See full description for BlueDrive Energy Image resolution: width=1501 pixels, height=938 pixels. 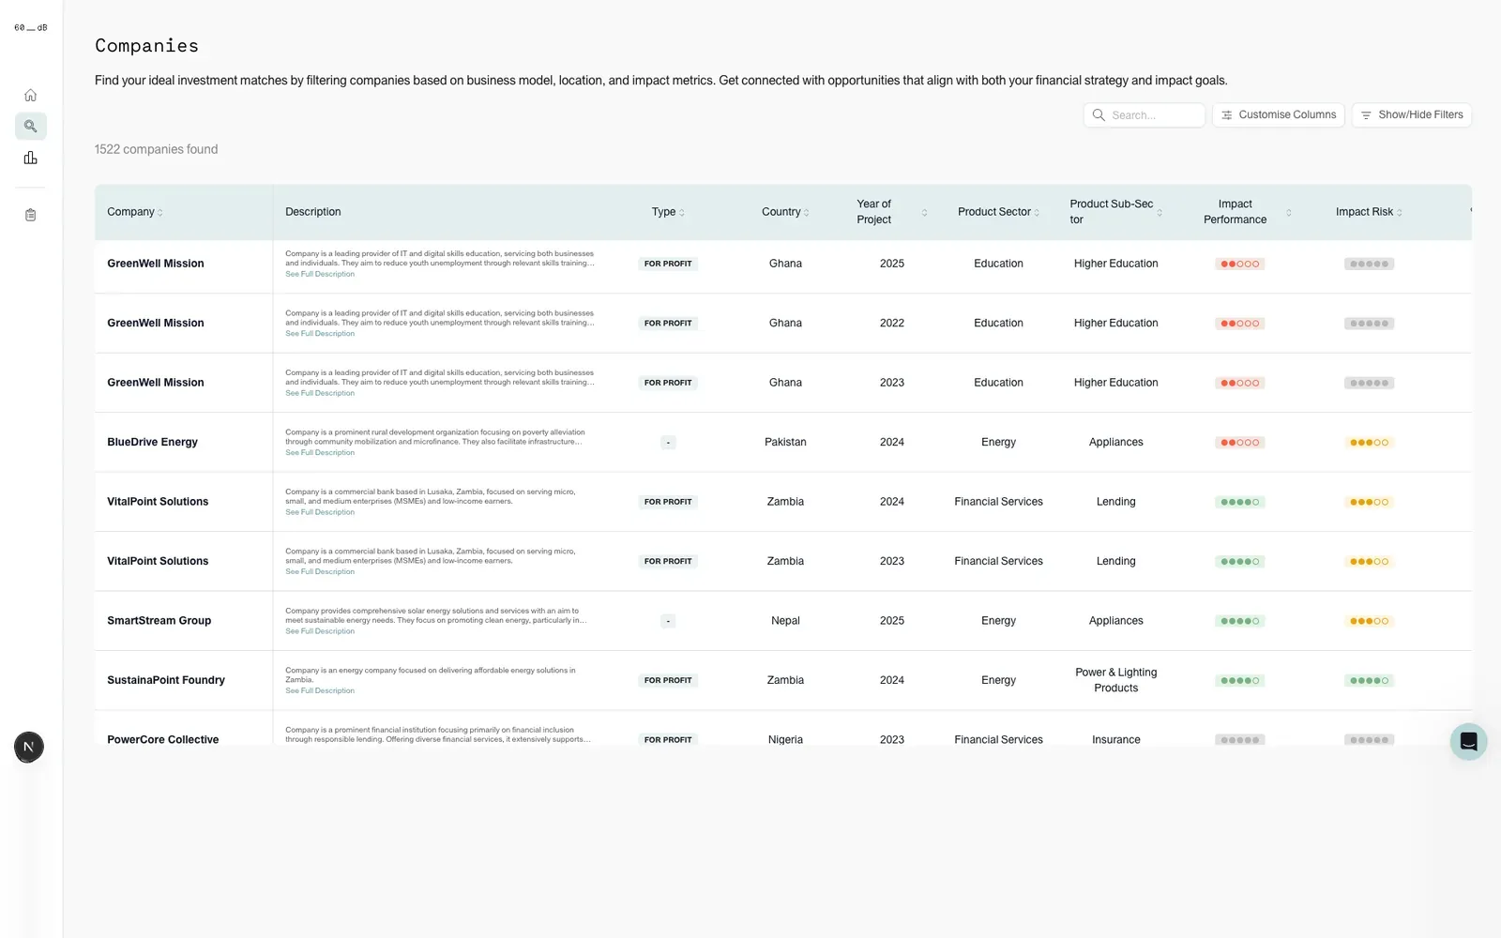(320, 453)
